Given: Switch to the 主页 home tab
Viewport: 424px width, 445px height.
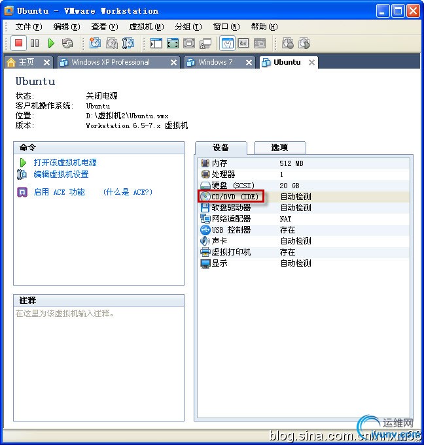Looking at the screenshot, I should [x=26, y=62].
